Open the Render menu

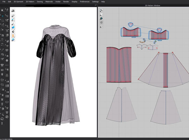[66, 2]
